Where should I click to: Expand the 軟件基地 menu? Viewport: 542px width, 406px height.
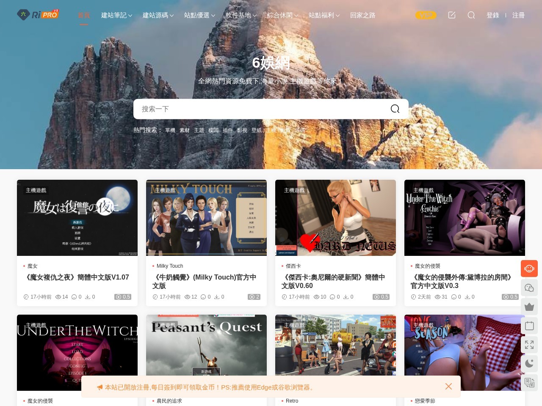coord(241,15)
